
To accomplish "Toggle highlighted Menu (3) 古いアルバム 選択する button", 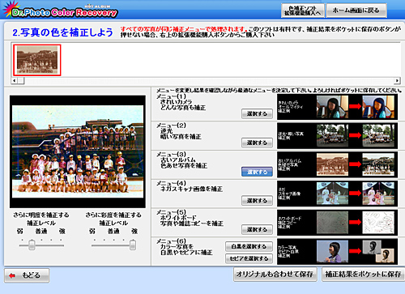I will pyautogui.click(x=257, y=172).
